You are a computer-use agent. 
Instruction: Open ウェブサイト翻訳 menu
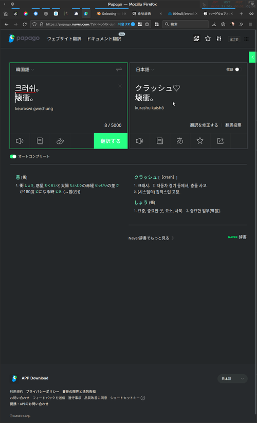[64, 39]
